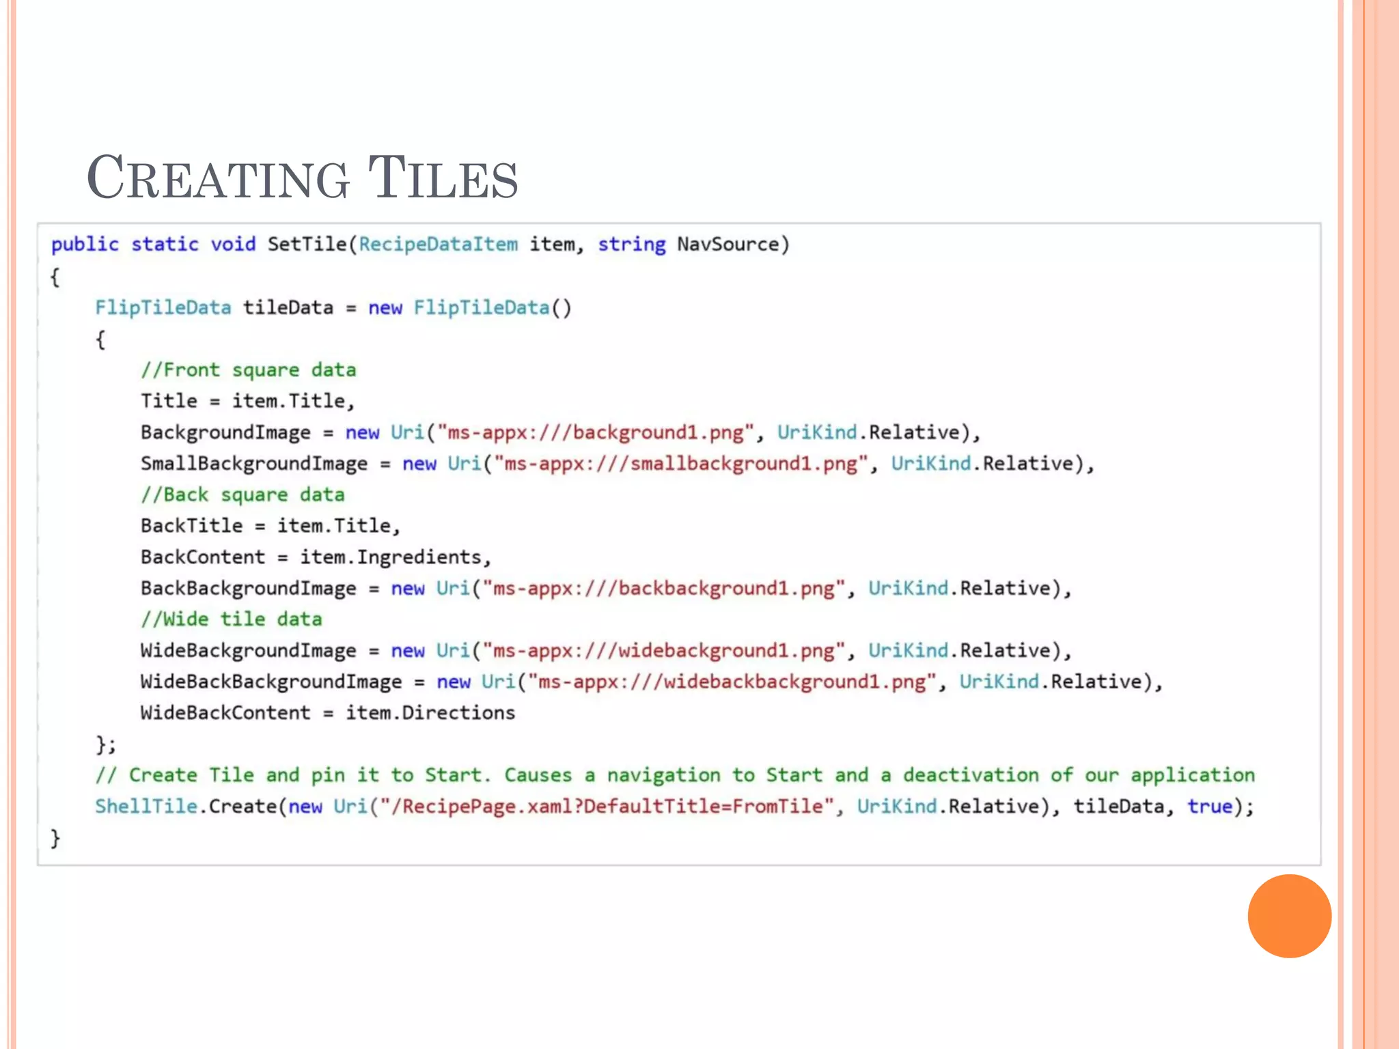1399x1049 pixels.
Task: Click the 'BackContent = item.Ingredients,' line
Action: click(x=316, y=557)
